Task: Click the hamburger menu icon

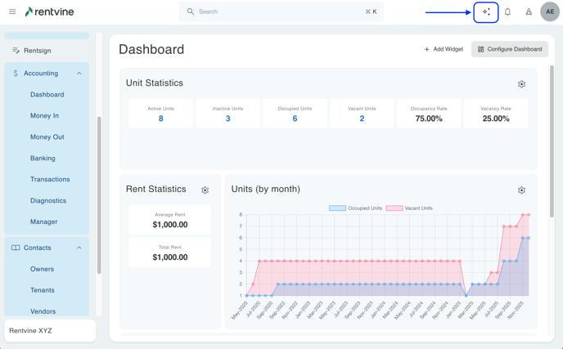Action: (12, 12)
